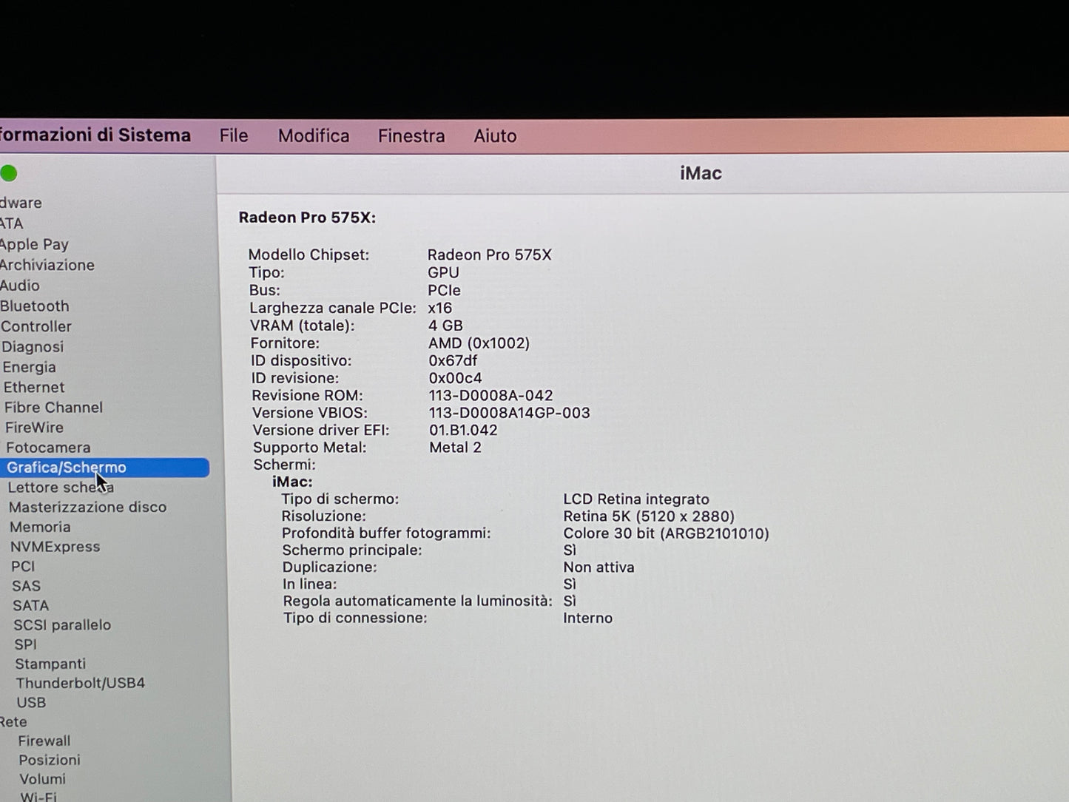The image size is (1069, 802).
Task: Click the device ID value 0x67df
Action: point(453,360)
